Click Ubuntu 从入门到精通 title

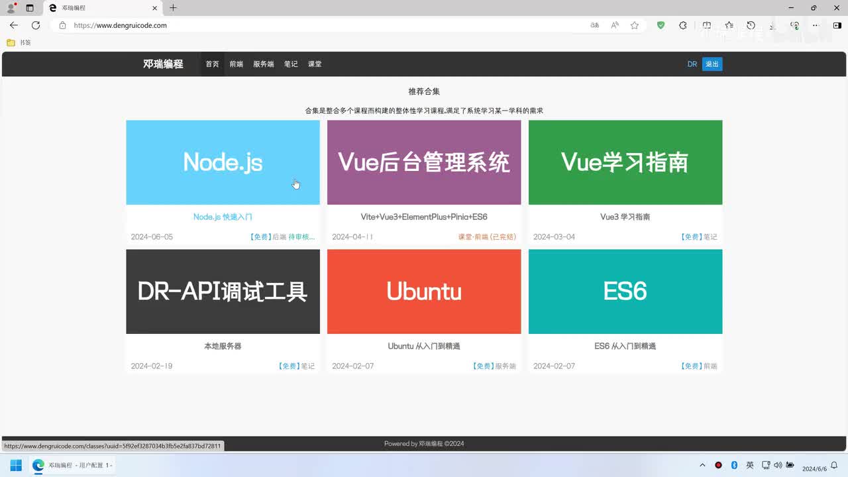pyautogui.click(x=424, y=346)
